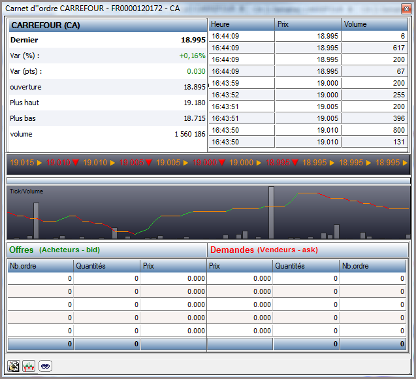
Task: Click the Var (pts) value 0.030
Action: pos(196,71)
